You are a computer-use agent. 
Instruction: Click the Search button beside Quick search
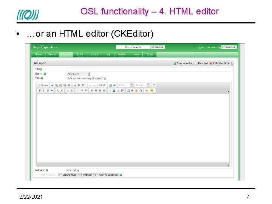158,47
